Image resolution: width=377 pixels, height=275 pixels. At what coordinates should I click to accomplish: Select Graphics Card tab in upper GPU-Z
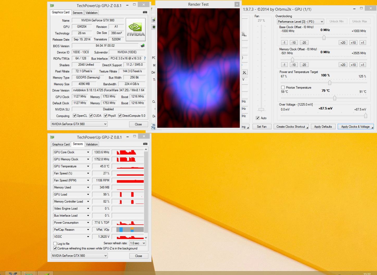[x=60, y=12]
